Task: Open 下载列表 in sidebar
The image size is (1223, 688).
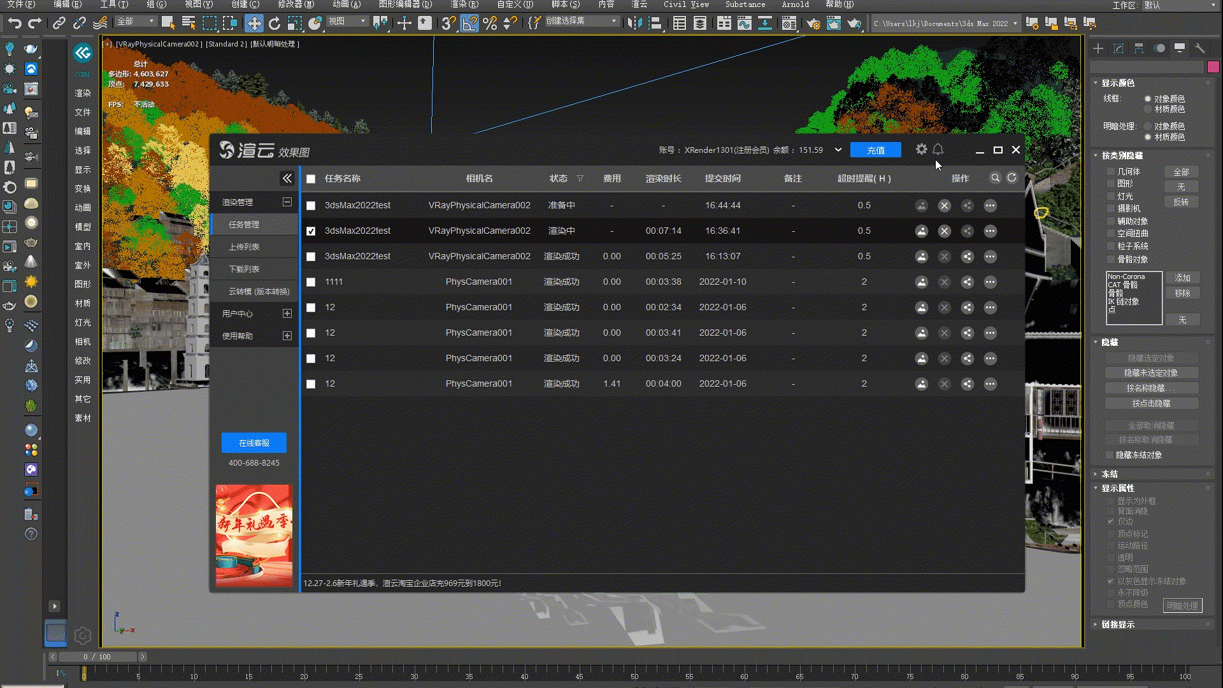Action: [x=244, y=269]
